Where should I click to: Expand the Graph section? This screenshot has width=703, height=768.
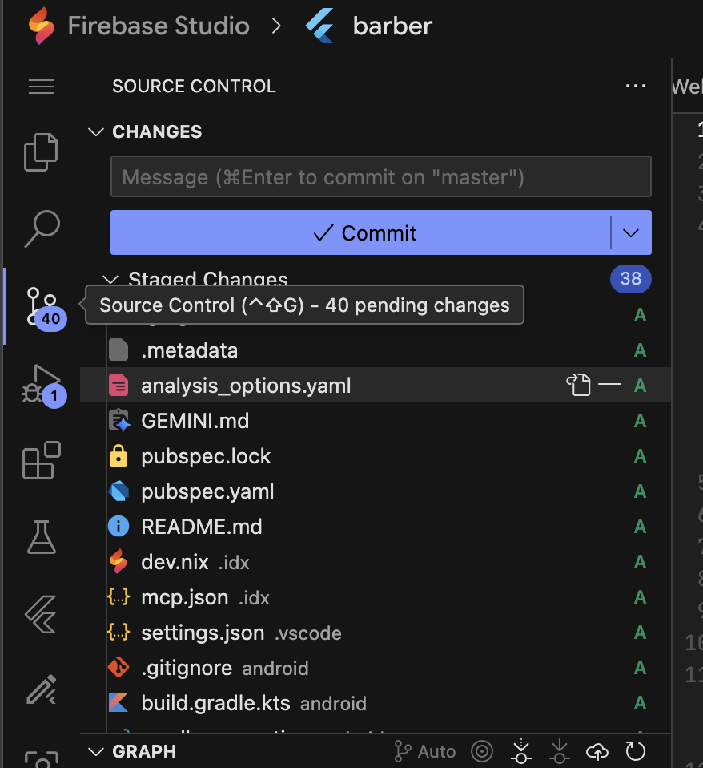[x=95, y=751]
